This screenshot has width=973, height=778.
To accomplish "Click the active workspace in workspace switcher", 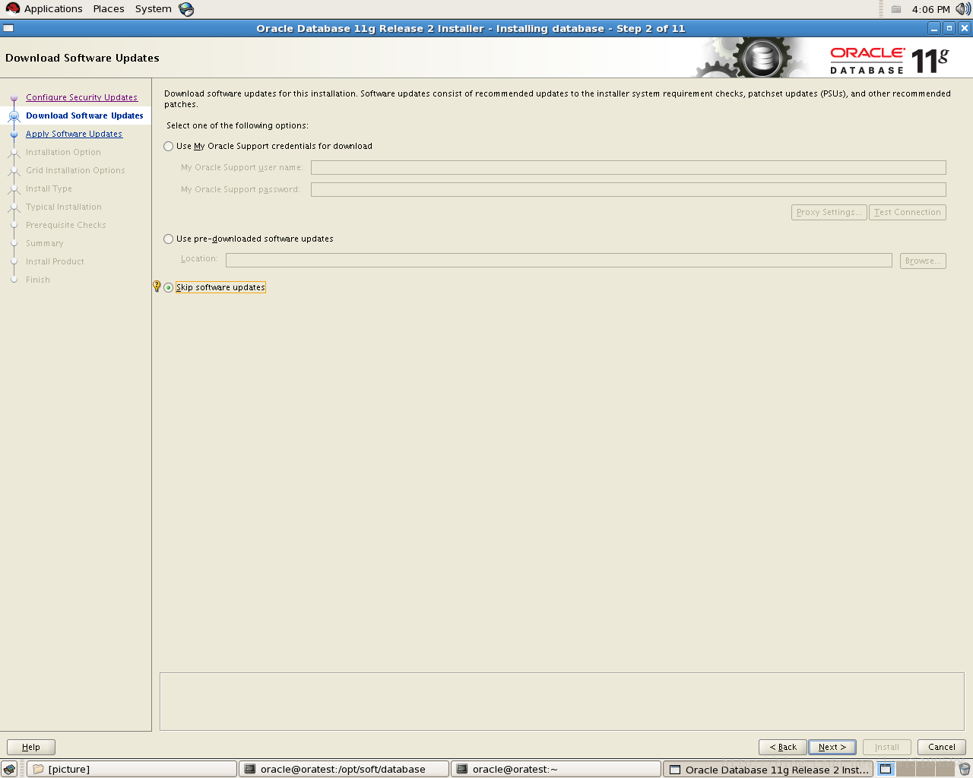I will [x=886, y=769].
